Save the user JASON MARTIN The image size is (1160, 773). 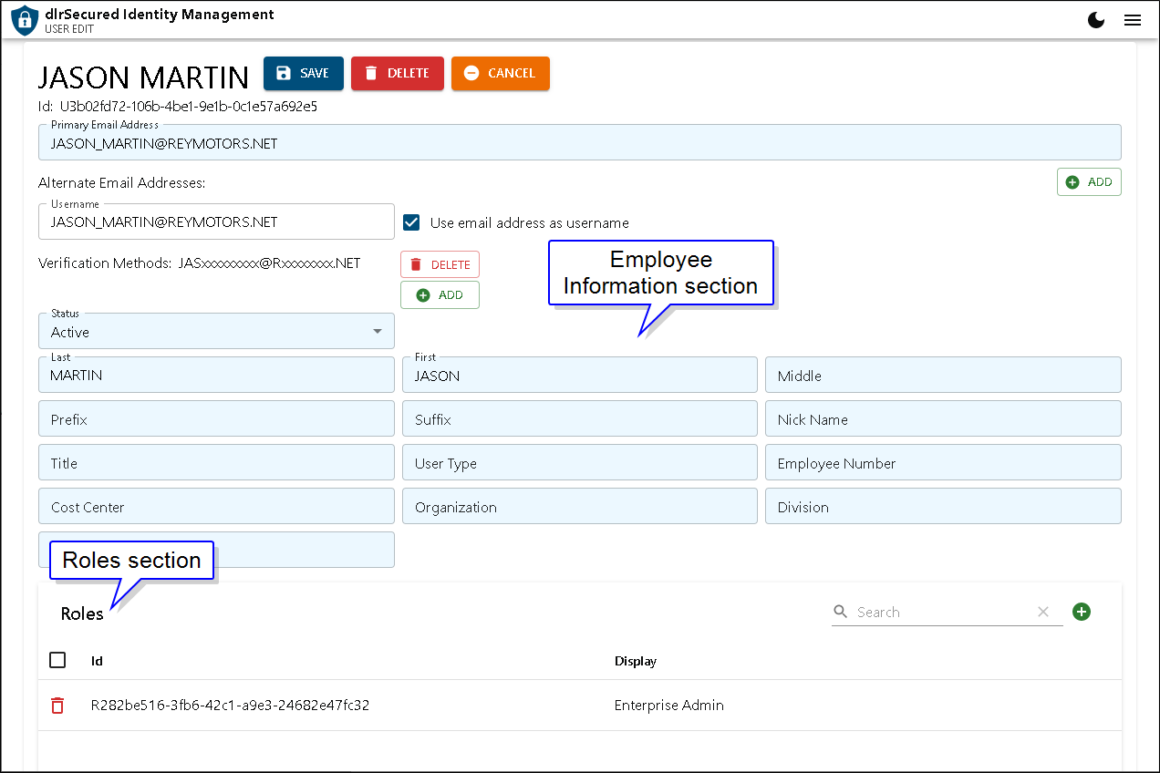click(x=303, y=73)
